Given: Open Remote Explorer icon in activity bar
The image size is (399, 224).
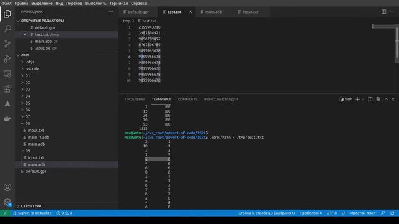Looking at the screenshot, I should (x=7, y=74).
